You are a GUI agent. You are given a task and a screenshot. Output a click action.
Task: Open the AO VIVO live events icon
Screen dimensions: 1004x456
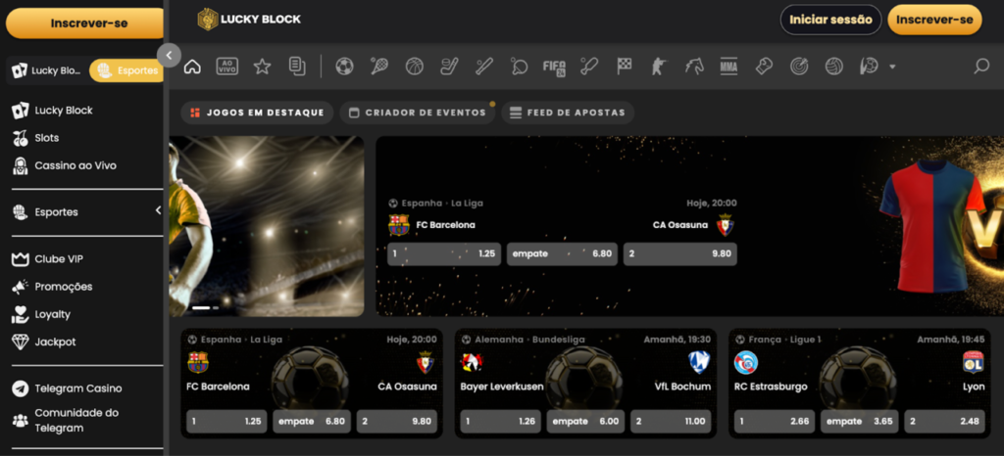pyautogui.click(x=226, y=67)
